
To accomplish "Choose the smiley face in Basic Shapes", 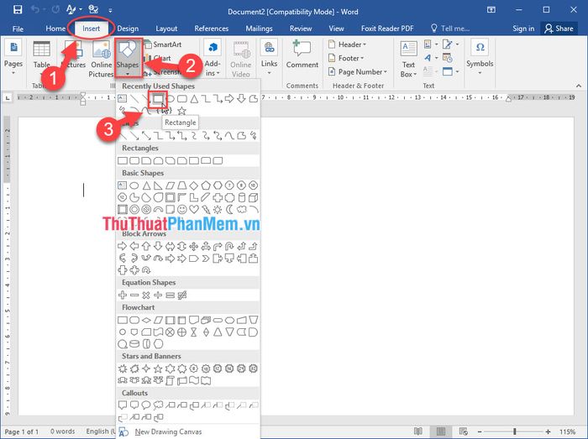I will (x=181, y=209).
